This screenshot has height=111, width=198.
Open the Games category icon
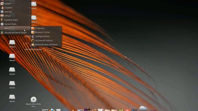tap(2, 4)
